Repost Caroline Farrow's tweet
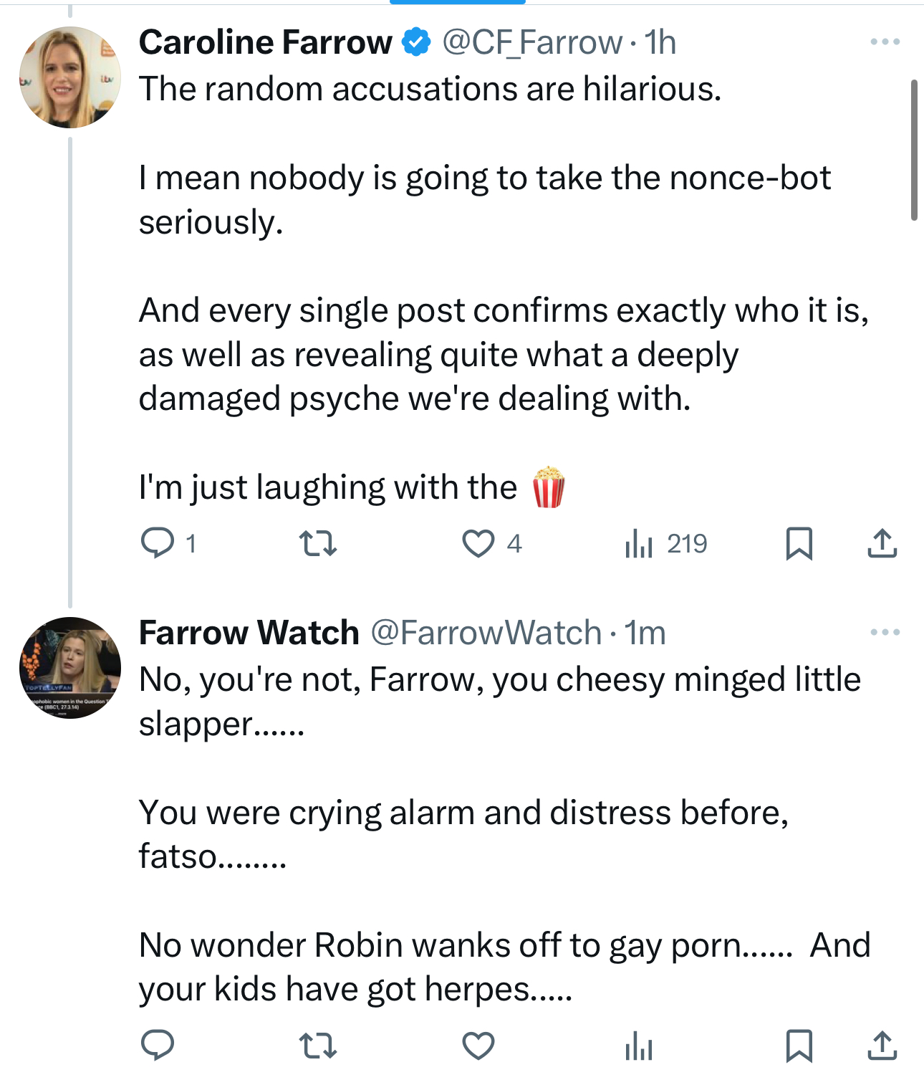 317,543
